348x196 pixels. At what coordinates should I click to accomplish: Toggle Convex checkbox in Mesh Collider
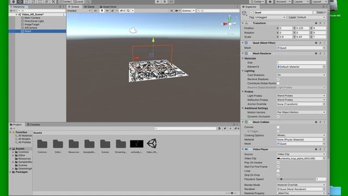click(x=278, y=127)
